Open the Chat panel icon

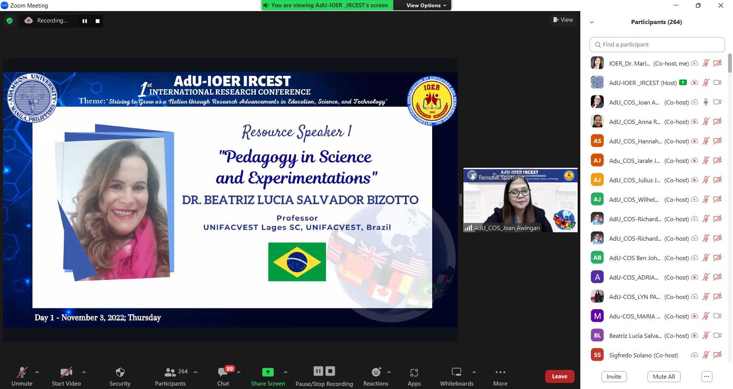223,372
